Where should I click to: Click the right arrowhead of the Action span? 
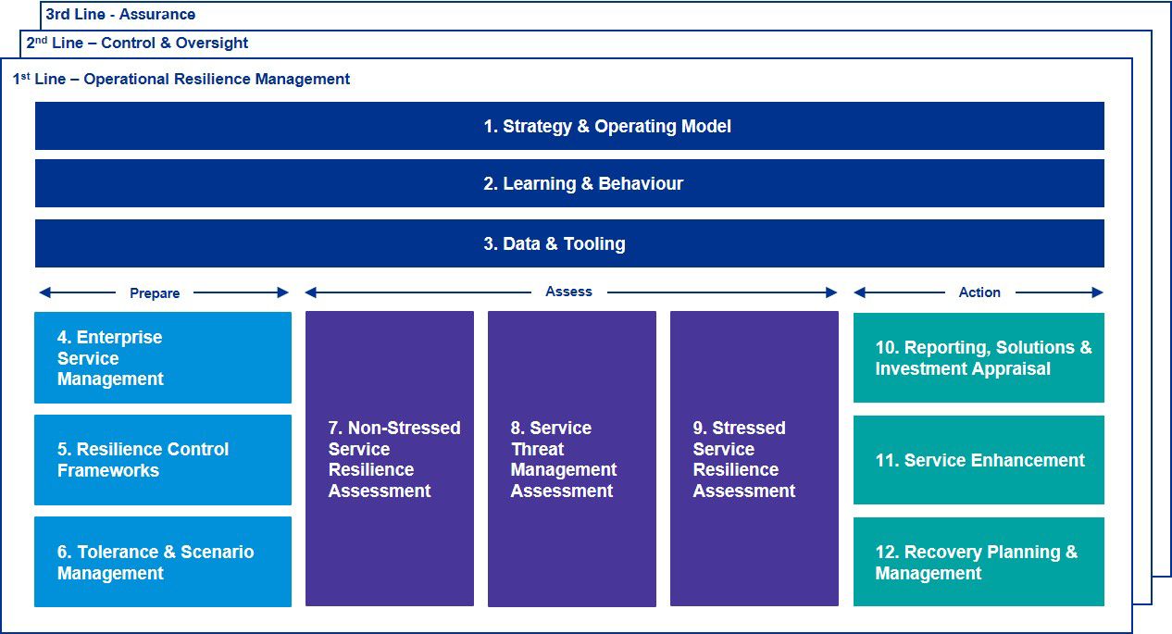point(1098,292)
